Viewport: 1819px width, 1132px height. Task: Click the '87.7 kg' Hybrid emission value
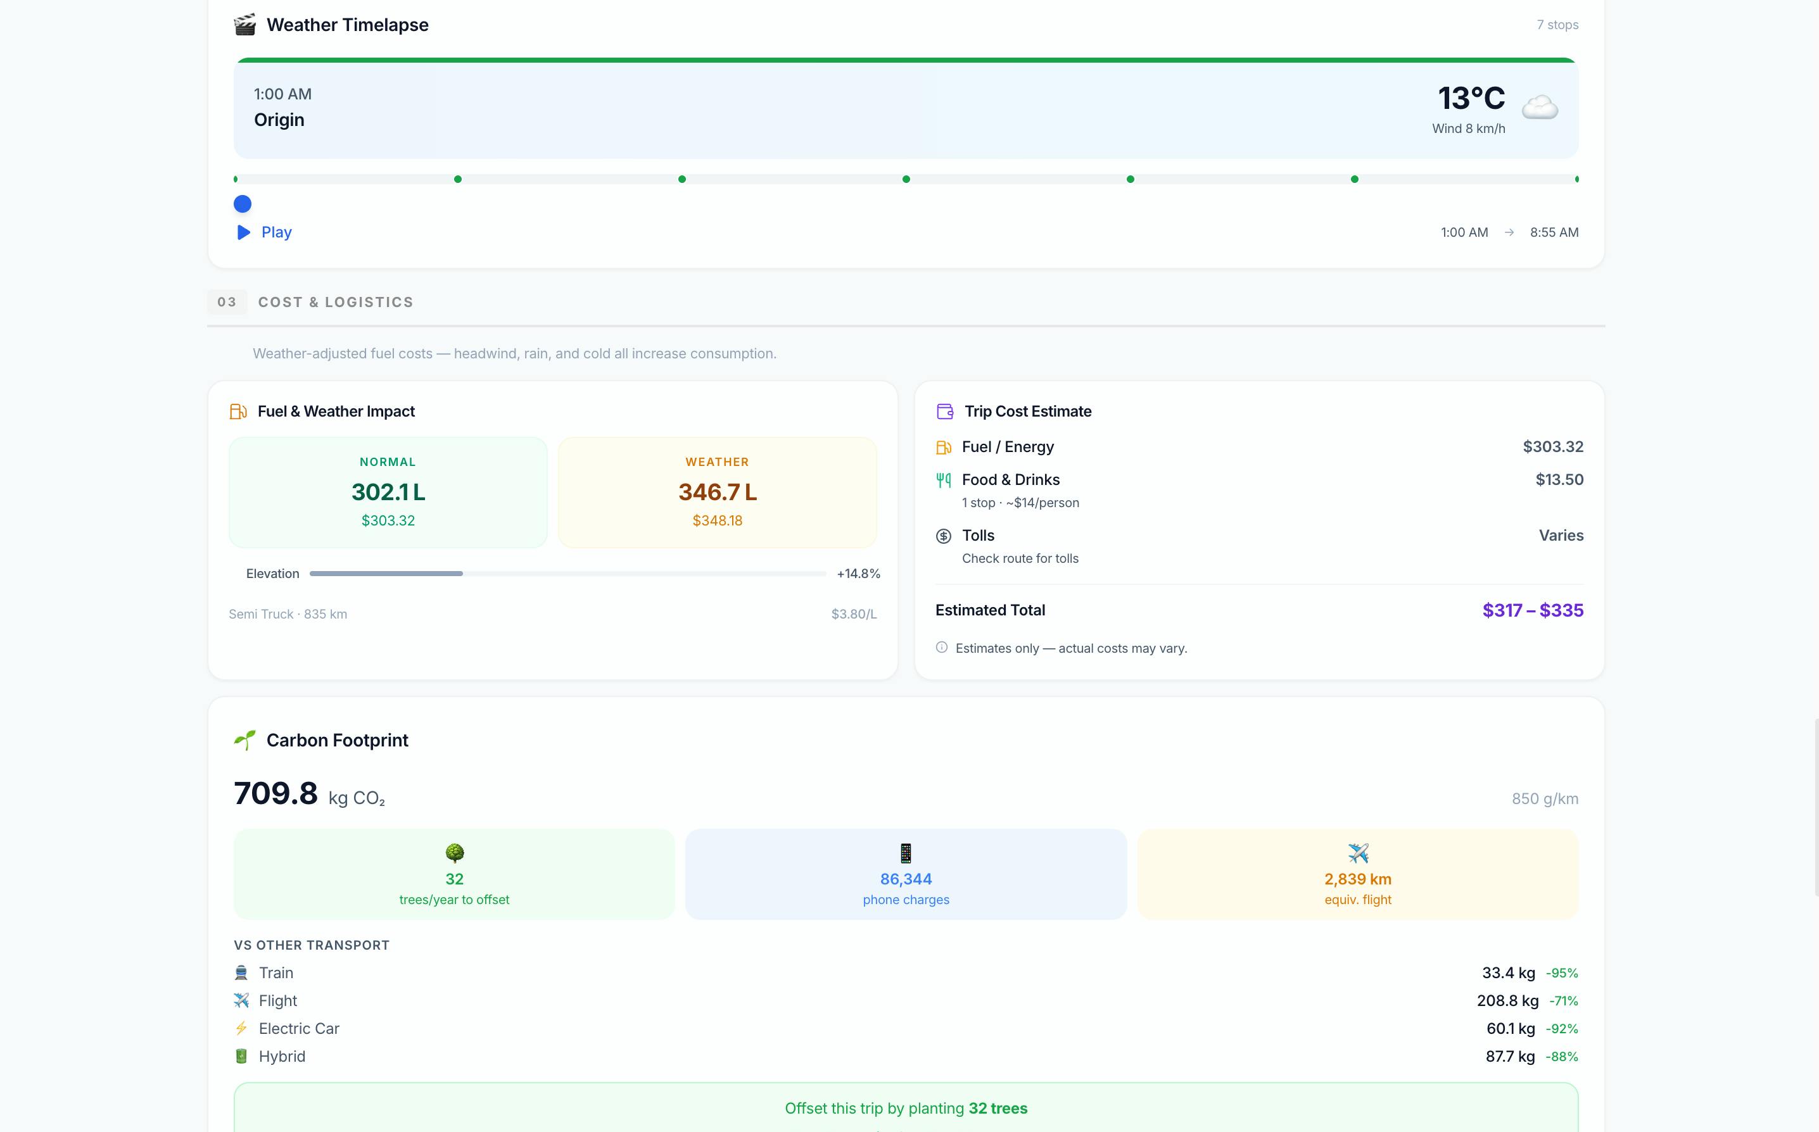1510,1055
